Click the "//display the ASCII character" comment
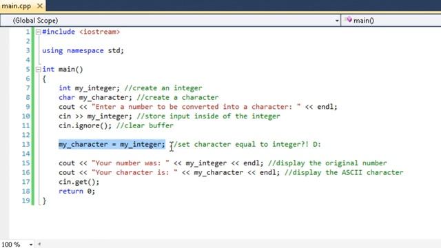Image resolution: width=441 pixels, height=248 pixels. 344,172
